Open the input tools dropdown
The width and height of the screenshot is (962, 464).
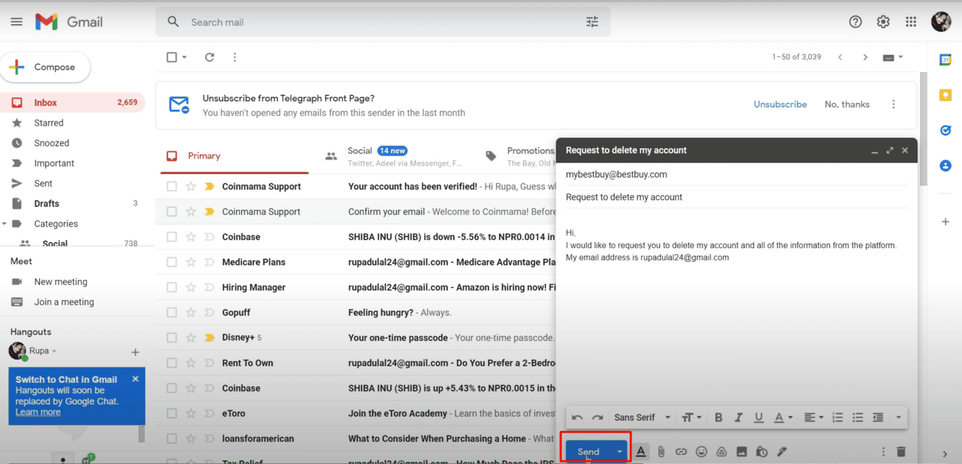click(x=893, y=57)
